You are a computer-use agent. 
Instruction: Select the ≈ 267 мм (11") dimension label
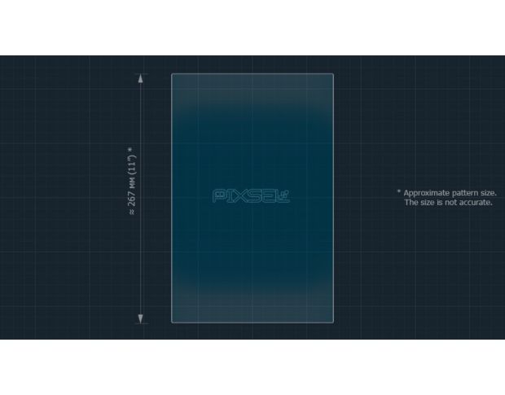click(130, 182)
